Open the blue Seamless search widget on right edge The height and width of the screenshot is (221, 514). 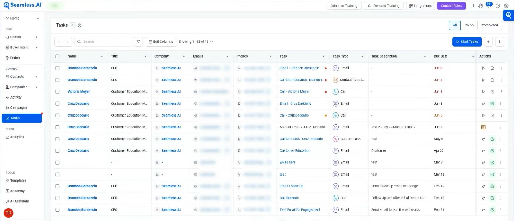point(508,15)
